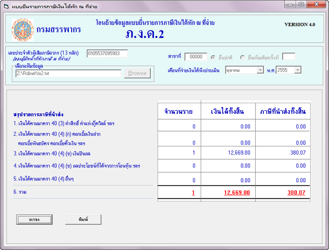Click the ภาษีที่นำส่งทั้งสิ้น column header
This screenshot has height=250, width=329.
283,111
